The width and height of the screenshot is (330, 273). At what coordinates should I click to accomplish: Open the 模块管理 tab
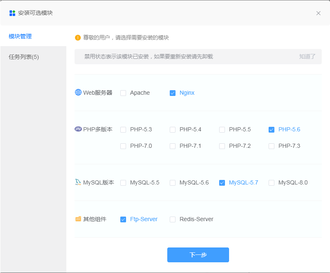[20, 36]
